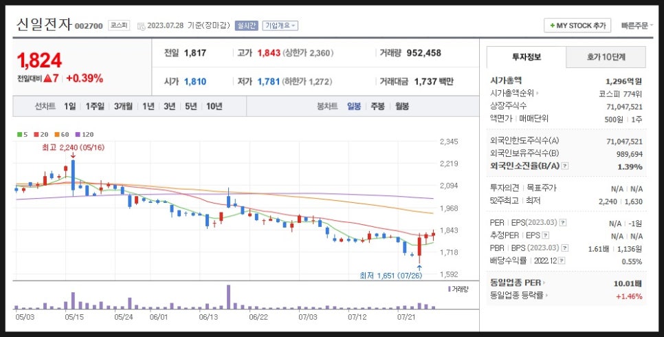Open the 동일업종 PER link
The image size is (664, 337).
click(x=517, y=283)
